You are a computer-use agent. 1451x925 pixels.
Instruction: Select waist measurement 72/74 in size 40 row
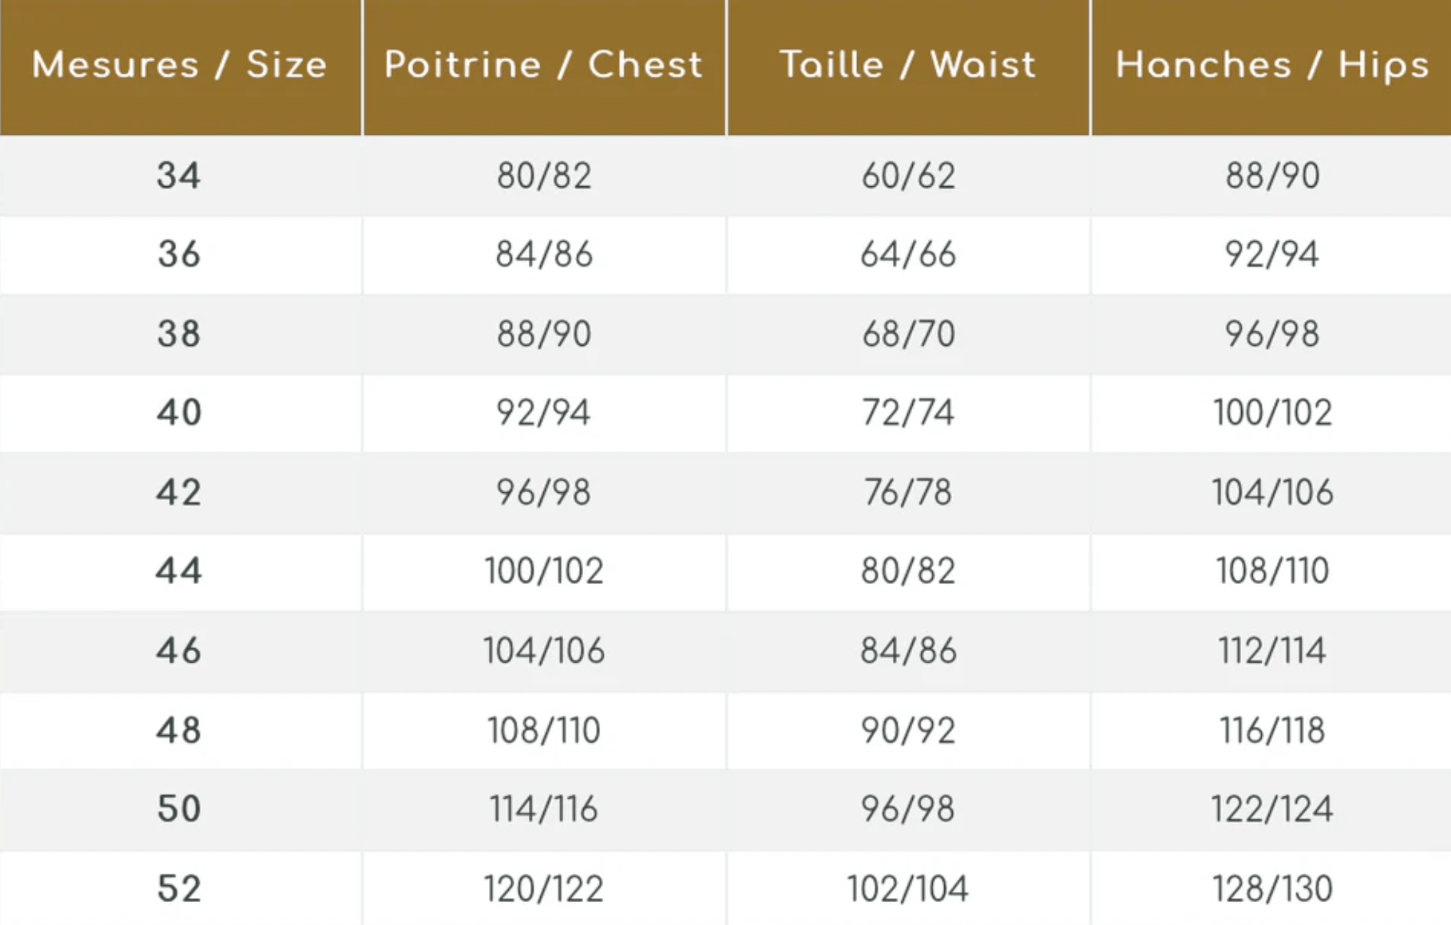[x=908, y=412]
